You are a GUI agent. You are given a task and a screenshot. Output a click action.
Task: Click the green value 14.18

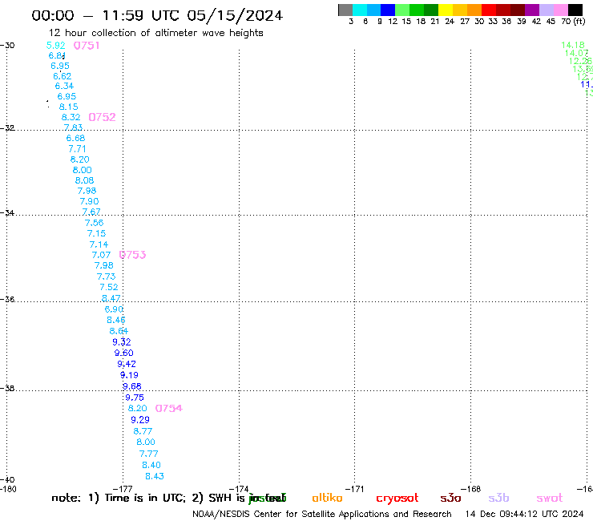pos(573,45)
